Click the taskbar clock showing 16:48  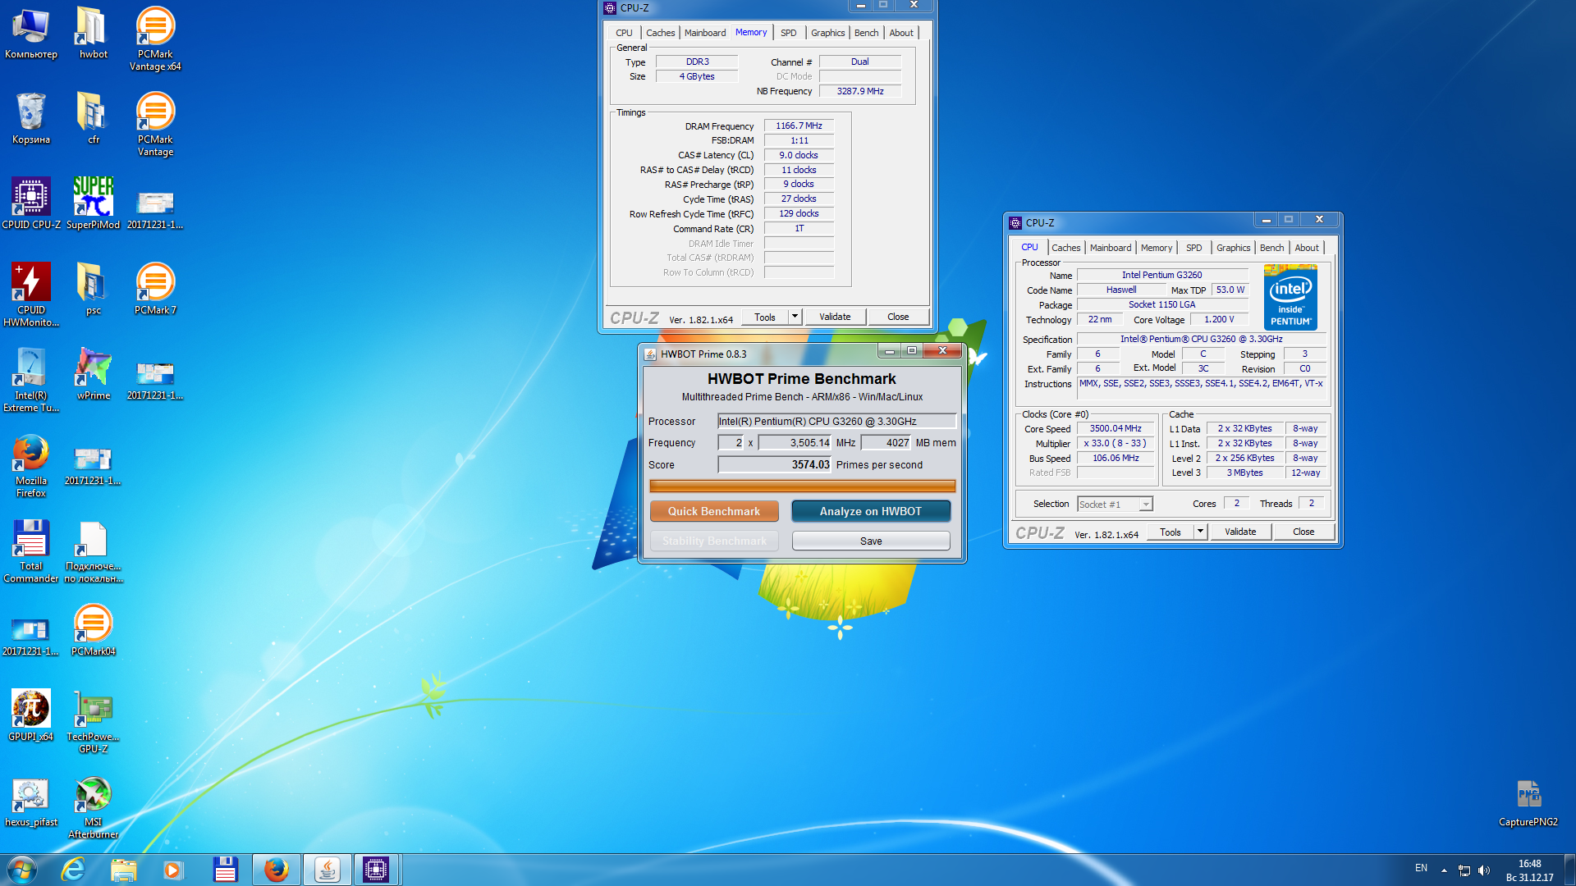tap(1529, 870)
